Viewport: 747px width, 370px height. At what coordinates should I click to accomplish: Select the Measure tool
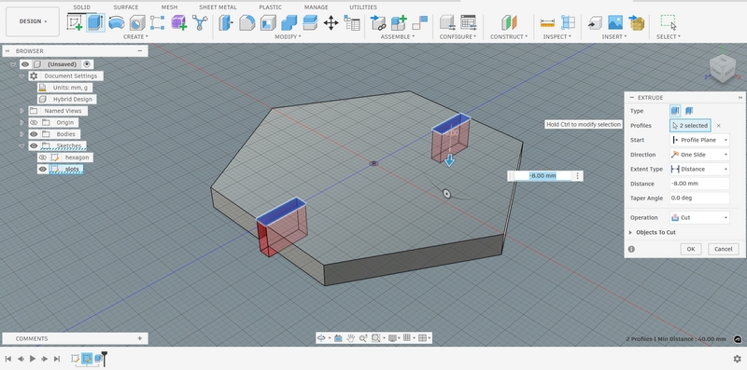[547, 22]
